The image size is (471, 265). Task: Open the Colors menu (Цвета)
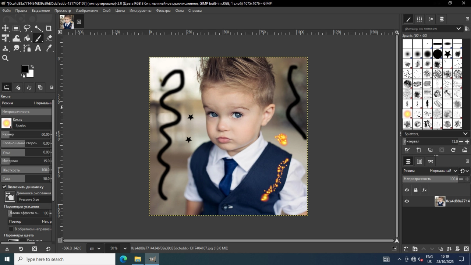click(120, 10)
